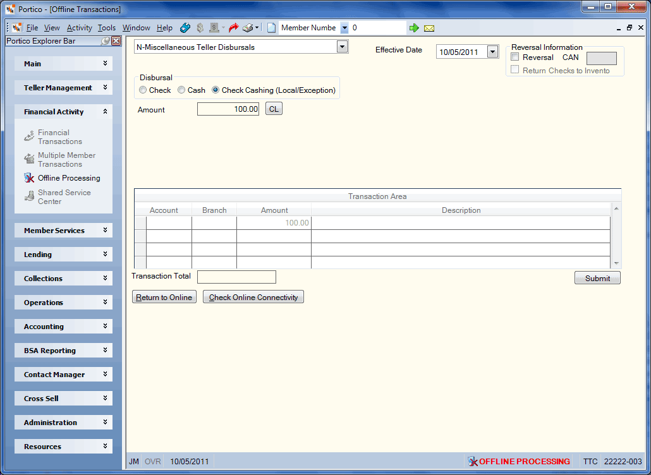Click the green go arrow icon
The height and width of the screenshot is (475, 651).
(x=414, y=28)
